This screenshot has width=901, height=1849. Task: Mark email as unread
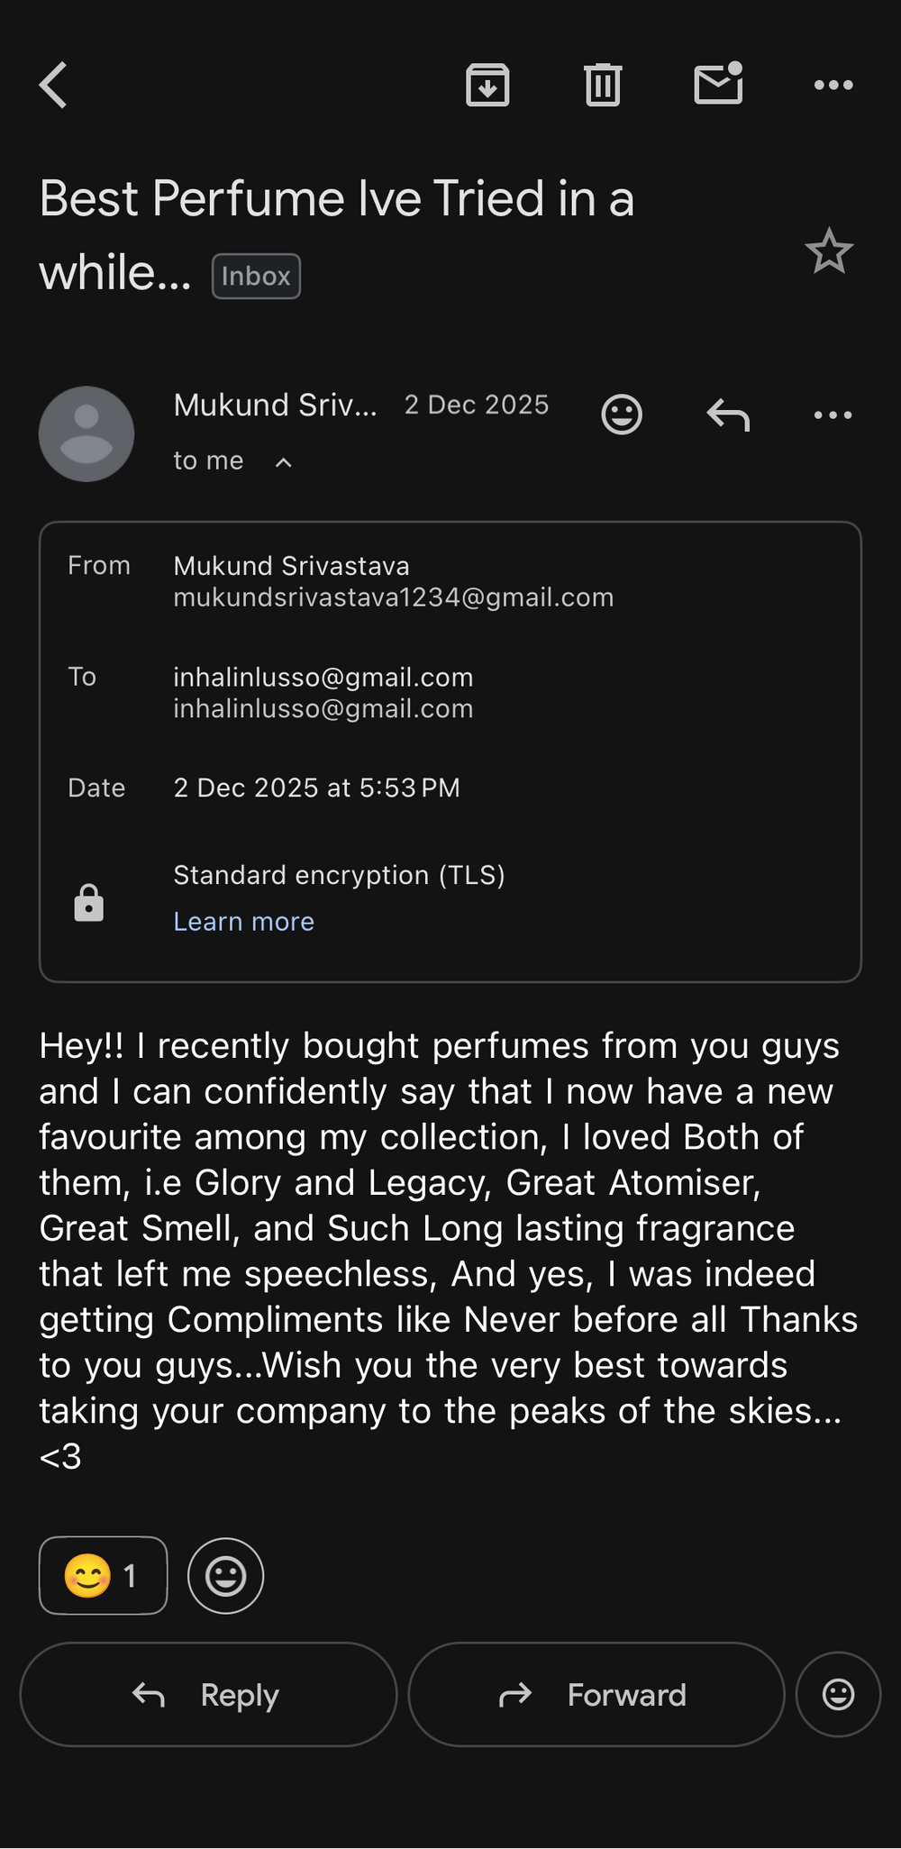(718, 84)
